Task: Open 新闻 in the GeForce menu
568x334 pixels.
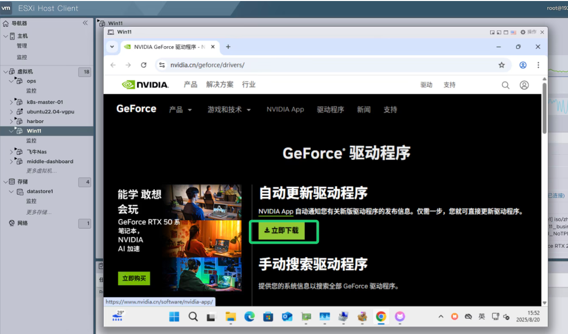Action: point(364,109)
